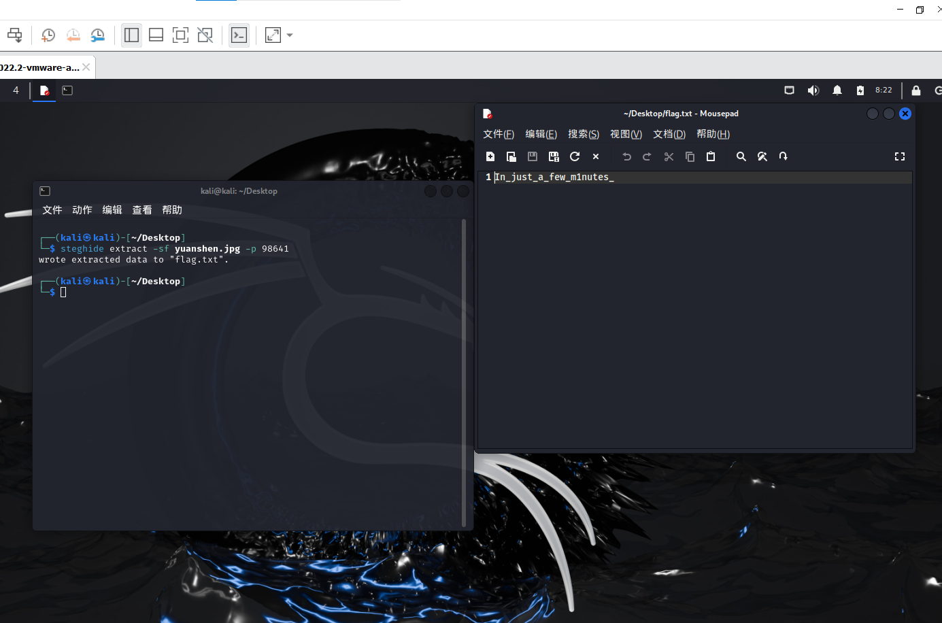Toggle Mousepad fullscreen mode icon
This screenshot has width=942, height=623.
pyautogui.click(x=900, y=156)
